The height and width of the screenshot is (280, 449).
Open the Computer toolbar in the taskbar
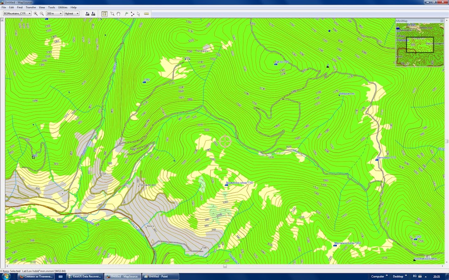tap(378, 276)
